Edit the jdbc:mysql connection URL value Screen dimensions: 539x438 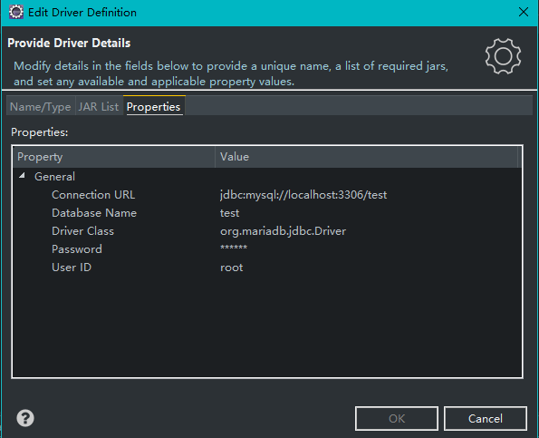[303, 195]
